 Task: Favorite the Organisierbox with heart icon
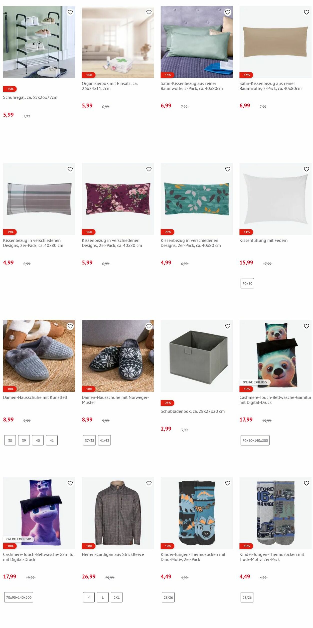pos(149,12)
